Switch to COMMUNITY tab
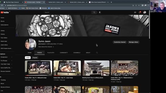This screenshot has height=93, width=166. click(64, 53)
